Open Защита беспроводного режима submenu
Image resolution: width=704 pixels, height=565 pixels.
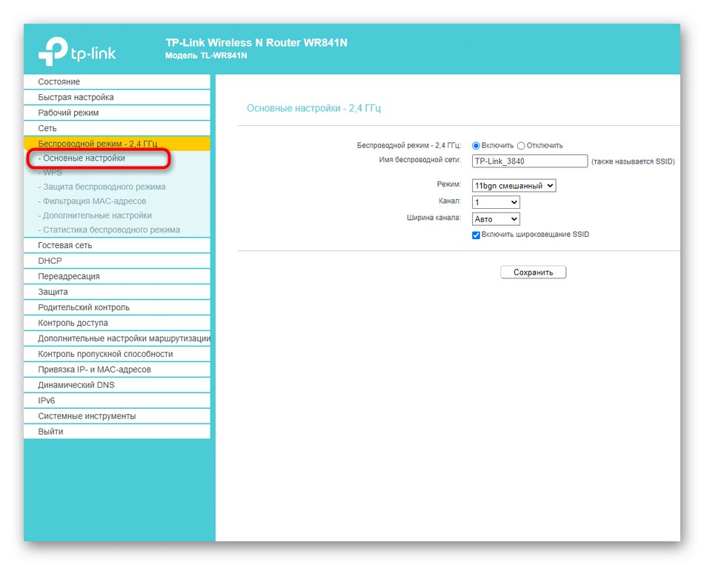[102, 187]
